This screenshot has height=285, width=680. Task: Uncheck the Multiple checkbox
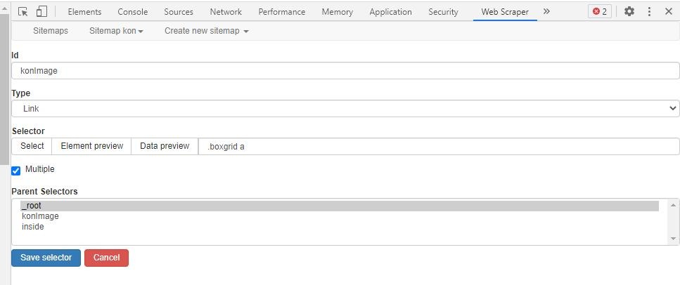16,171
